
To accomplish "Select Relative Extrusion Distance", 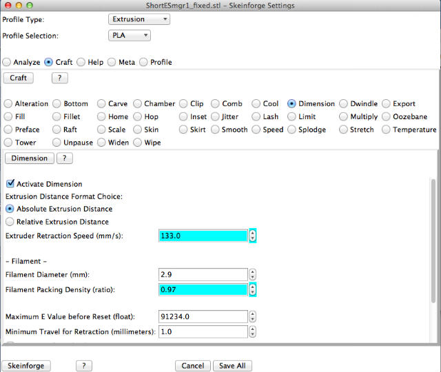I will click(x=10, y=222).
